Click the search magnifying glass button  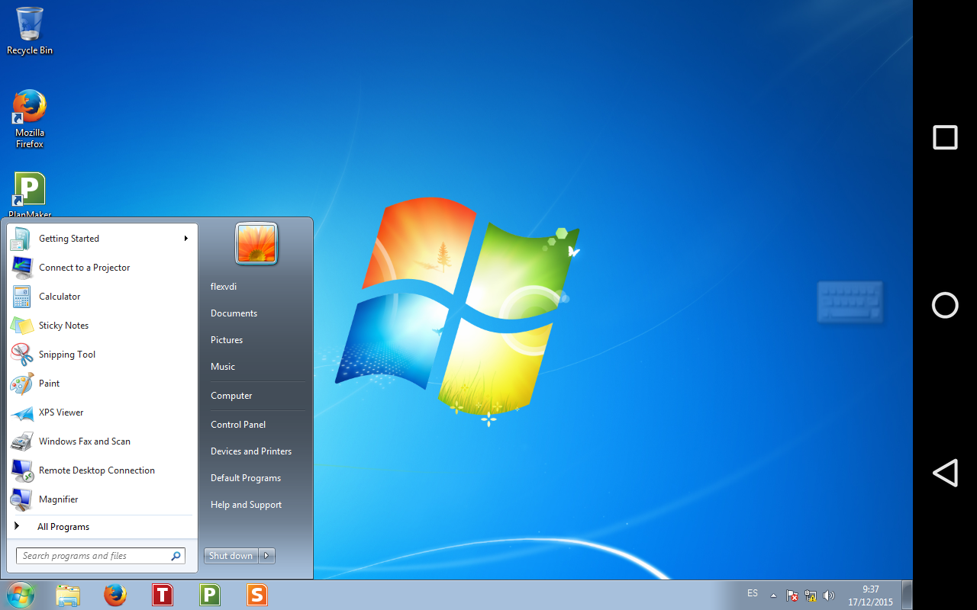tap(176, 556)
